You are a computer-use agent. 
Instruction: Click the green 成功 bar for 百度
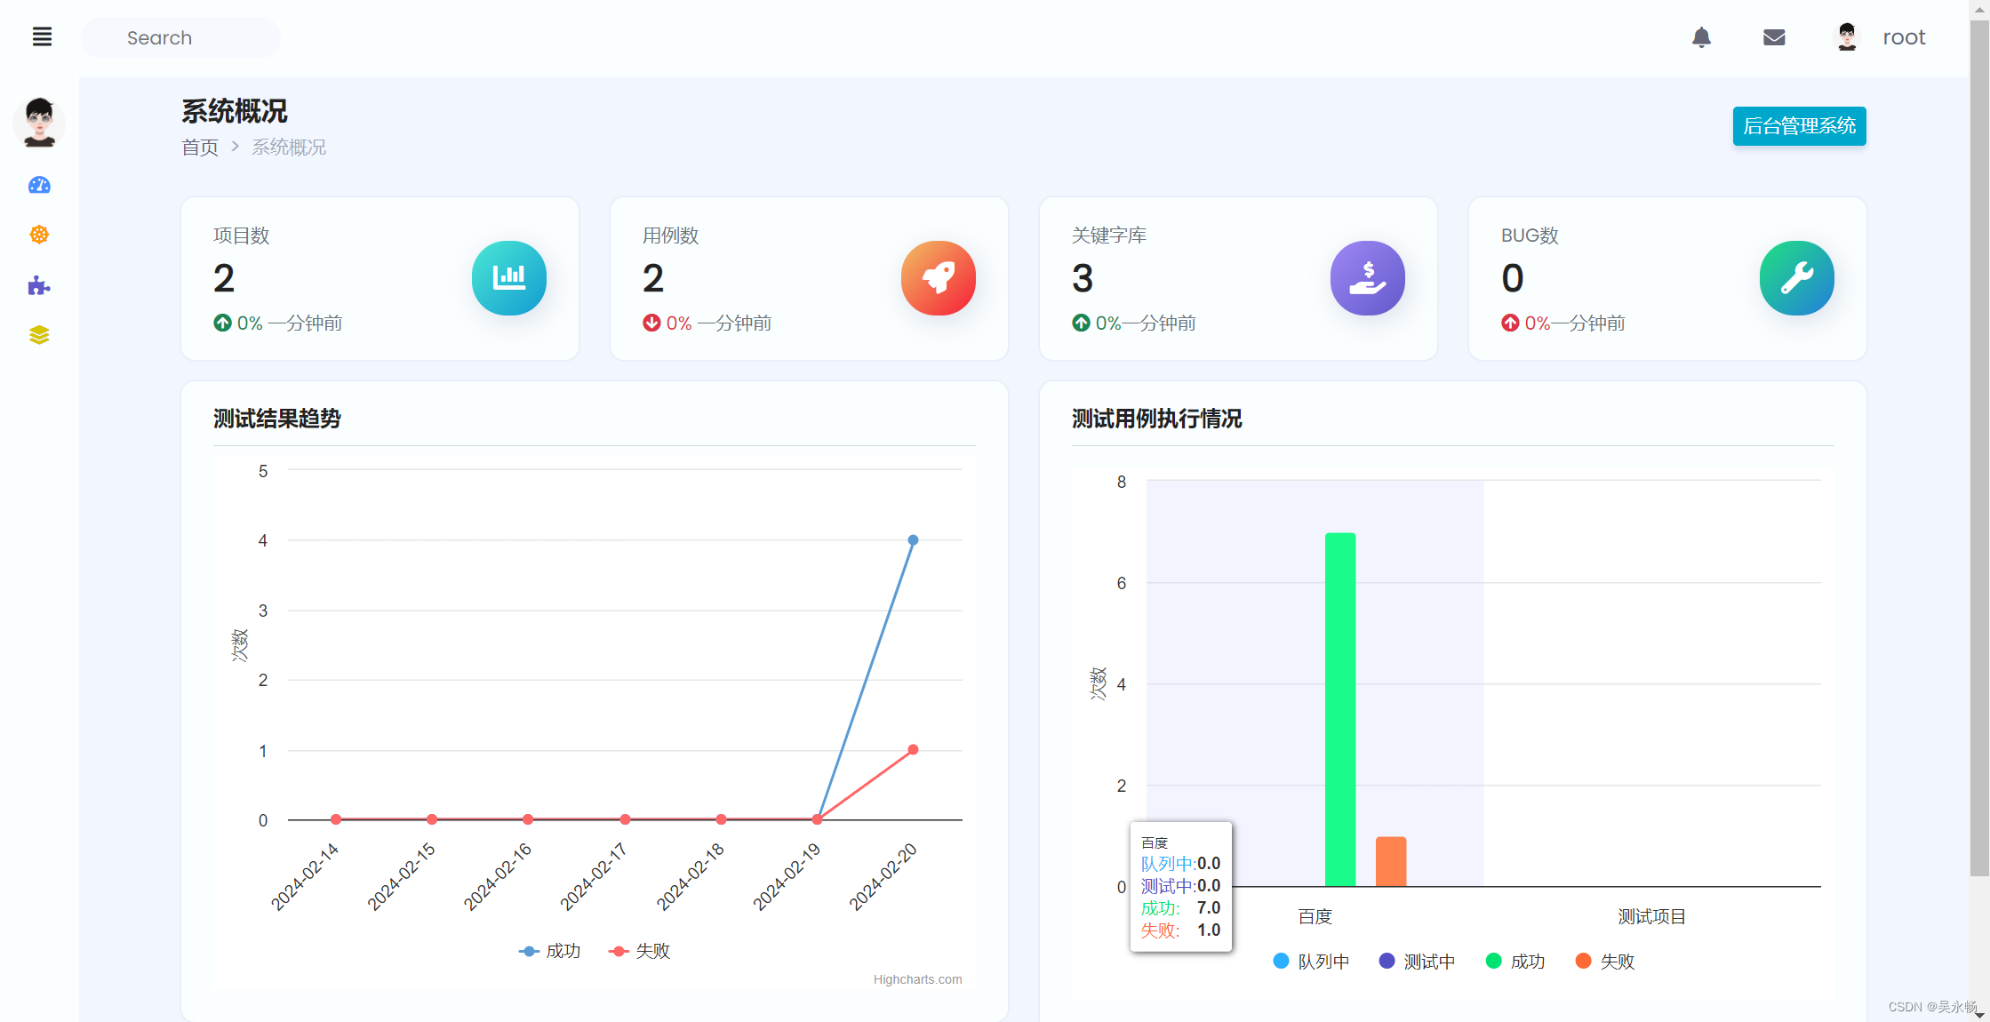click(x=1339, y=709)
